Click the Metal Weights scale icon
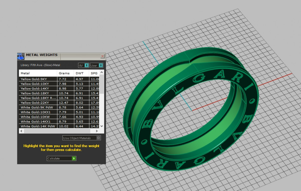The width and height of the screenshot is (301, 191). click(21, 56)
